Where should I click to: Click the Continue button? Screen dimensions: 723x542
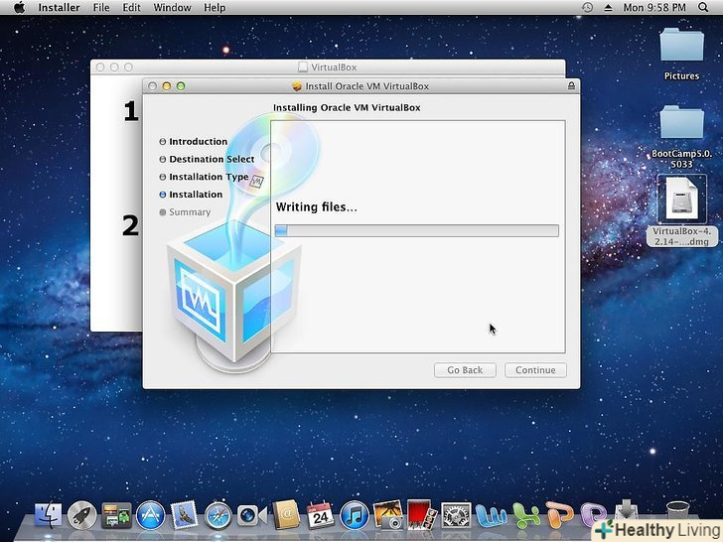(535, 370)
